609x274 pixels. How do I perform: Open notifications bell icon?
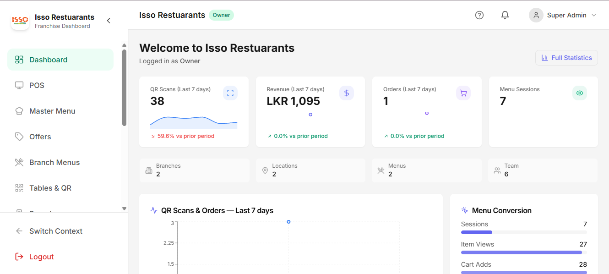click(505, 15)
